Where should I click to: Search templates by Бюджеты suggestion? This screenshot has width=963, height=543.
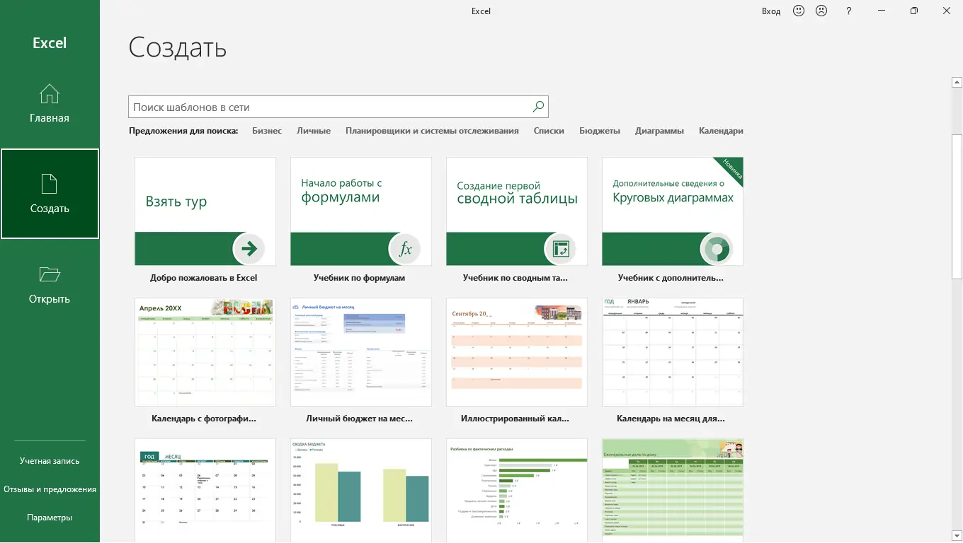(600, 131)
